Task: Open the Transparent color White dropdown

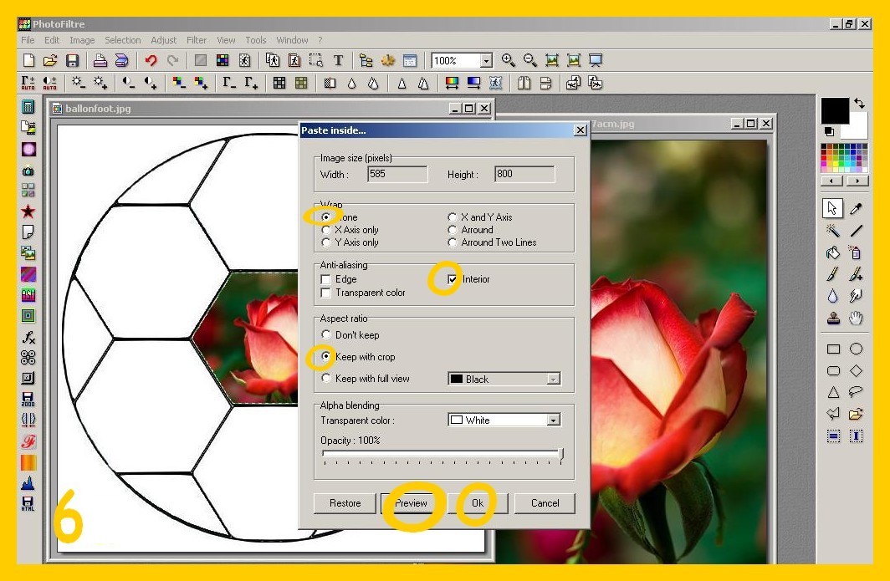Action: (x=554, y=420)
